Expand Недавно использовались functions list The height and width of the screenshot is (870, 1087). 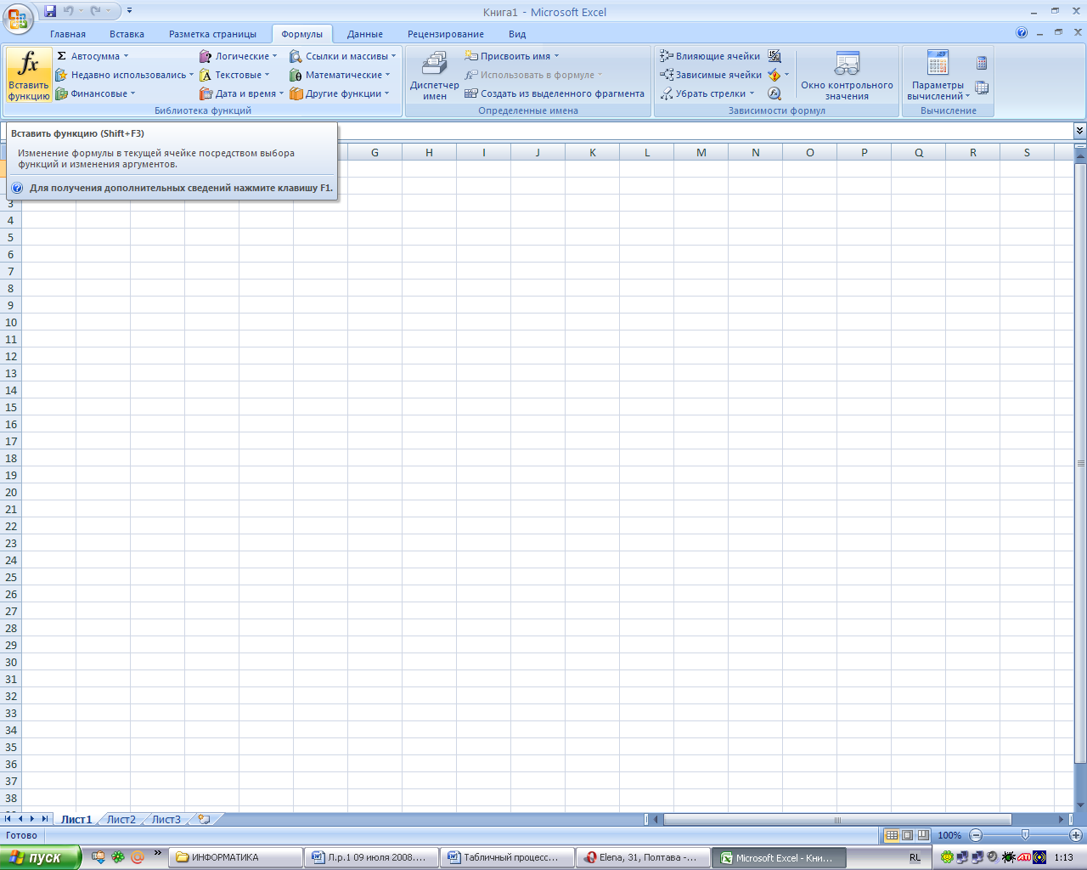(x=124, y=75)
